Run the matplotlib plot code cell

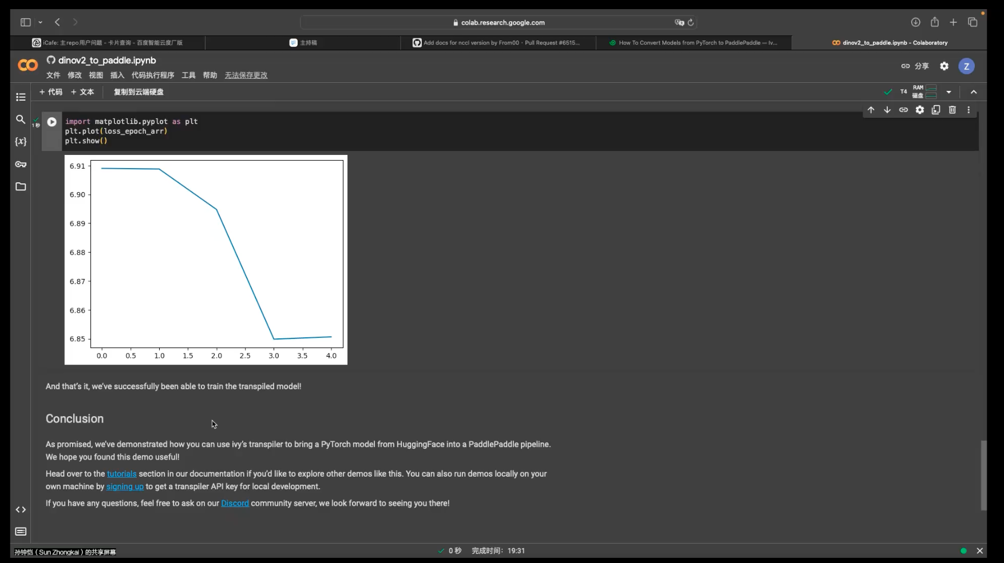(52, 122)
